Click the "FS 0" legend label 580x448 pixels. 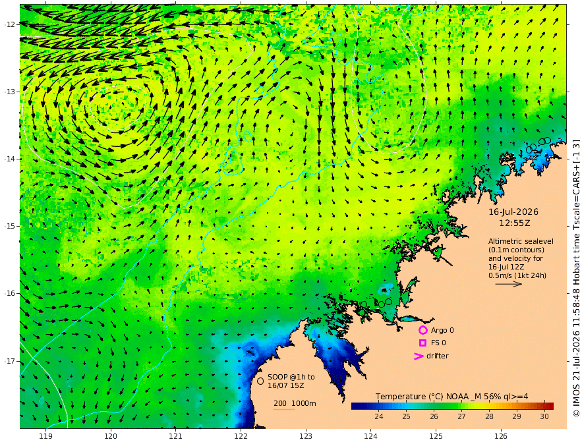pos(438,343)
